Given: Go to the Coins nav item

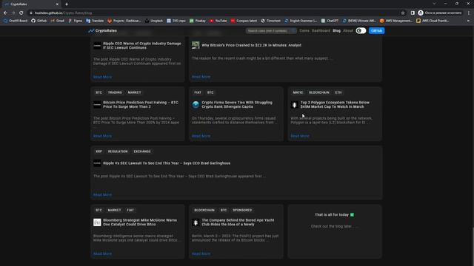Looking at the screenshot, I should point(304,31).
